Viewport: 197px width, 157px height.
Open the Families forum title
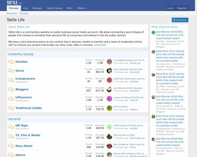click(x=21, y=61)
